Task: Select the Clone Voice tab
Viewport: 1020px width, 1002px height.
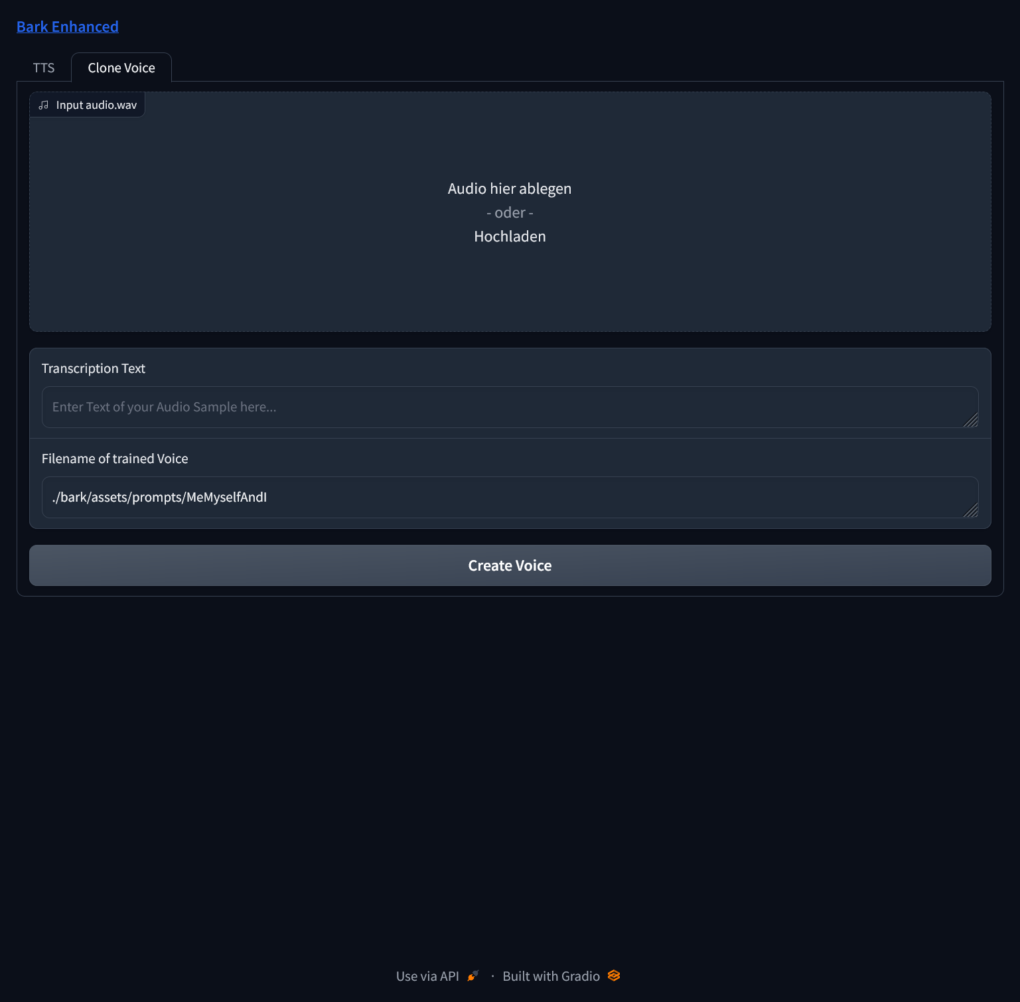Action: point(121,68)
